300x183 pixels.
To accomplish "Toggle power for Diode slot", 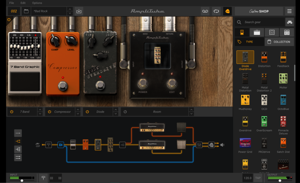I will click(87, 112).
